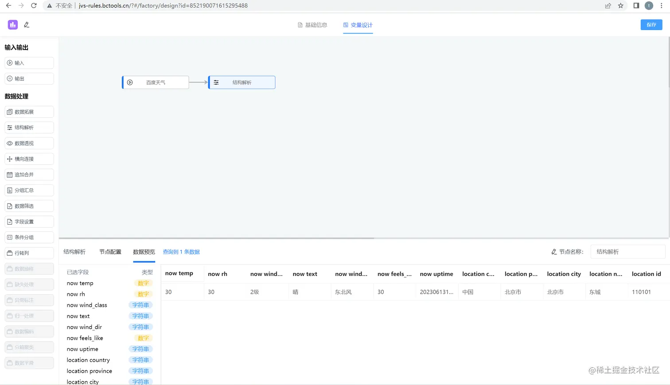Click the 字符串 tag of 'now uptime'
Image resolution: width=670 pixels, height=385 pixels.
[x=140, y=349]
